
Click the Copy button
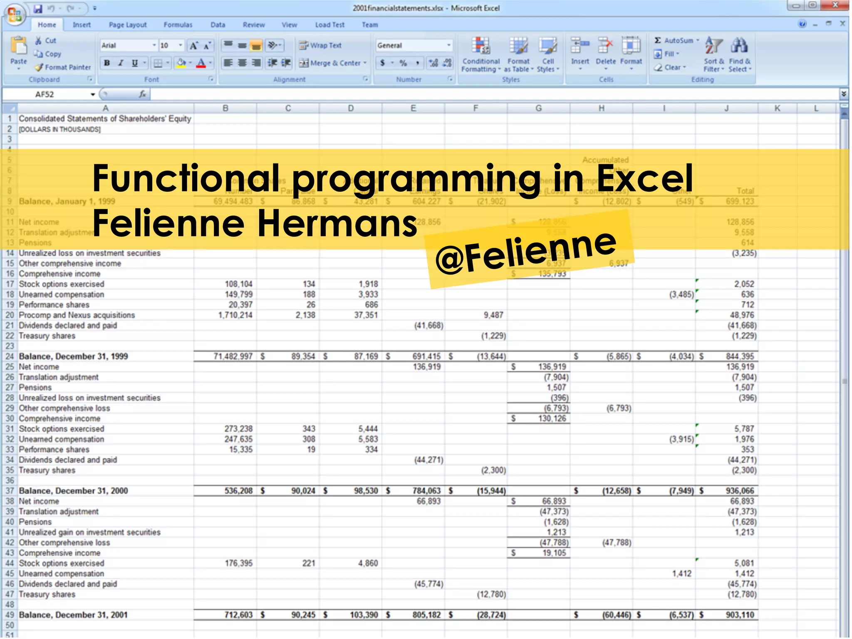tap(48, 54)
